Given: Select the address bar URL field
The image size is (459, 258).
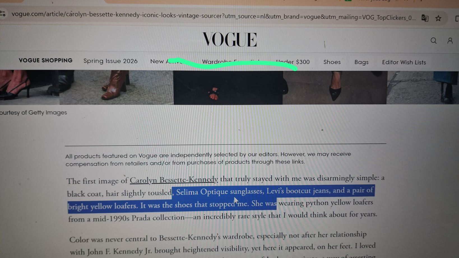Looking at the screenshot, I should (213, 16).
